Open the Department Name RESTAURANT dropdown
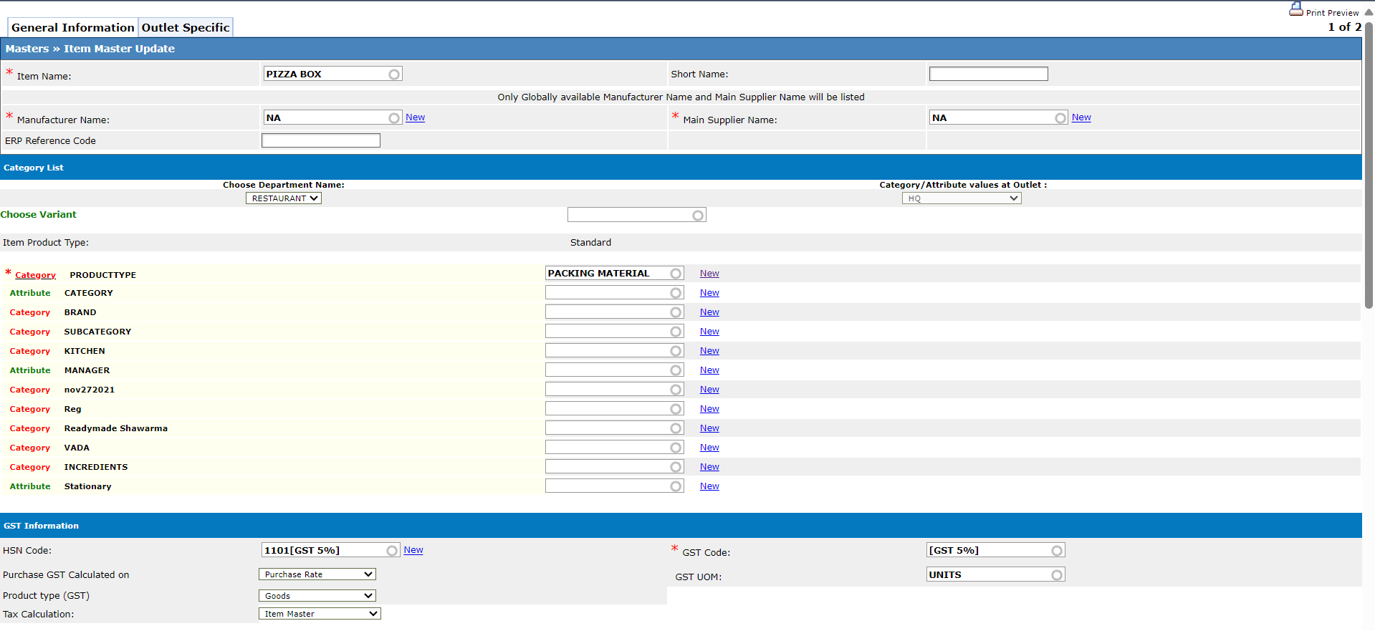Viewport: 1375px width, 631px height. pos(284,198)
